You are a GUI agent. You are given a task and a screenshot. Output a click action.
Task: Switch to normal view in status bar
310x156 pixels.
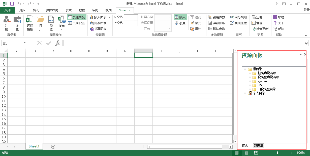(237, 153)
